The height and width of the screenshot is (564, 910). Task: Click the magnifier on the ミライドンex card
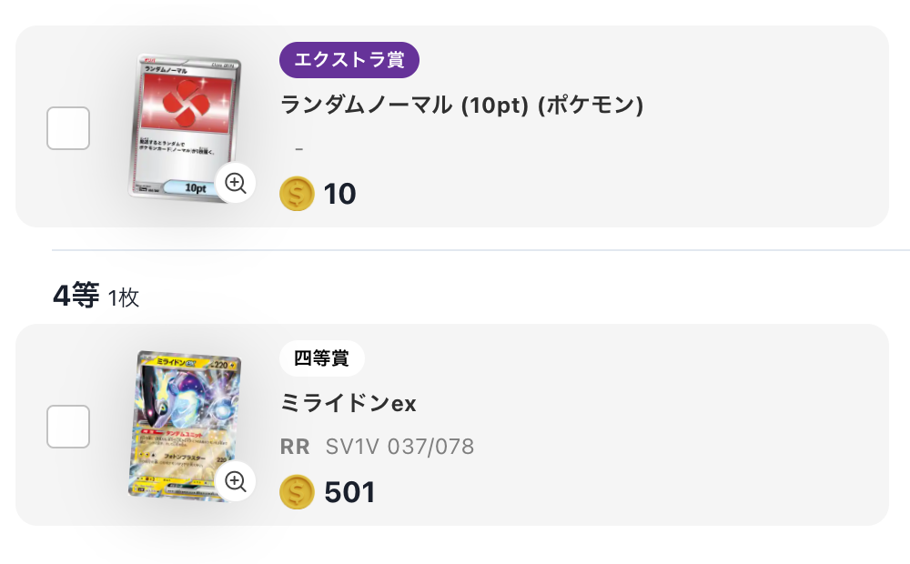pos(236,481)
